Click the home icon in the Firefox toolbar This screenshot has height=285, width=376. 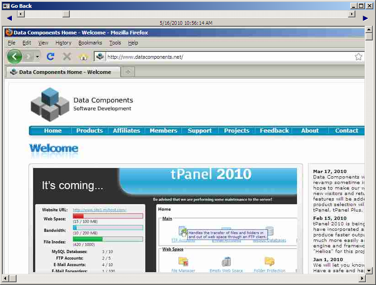point(83,57)
